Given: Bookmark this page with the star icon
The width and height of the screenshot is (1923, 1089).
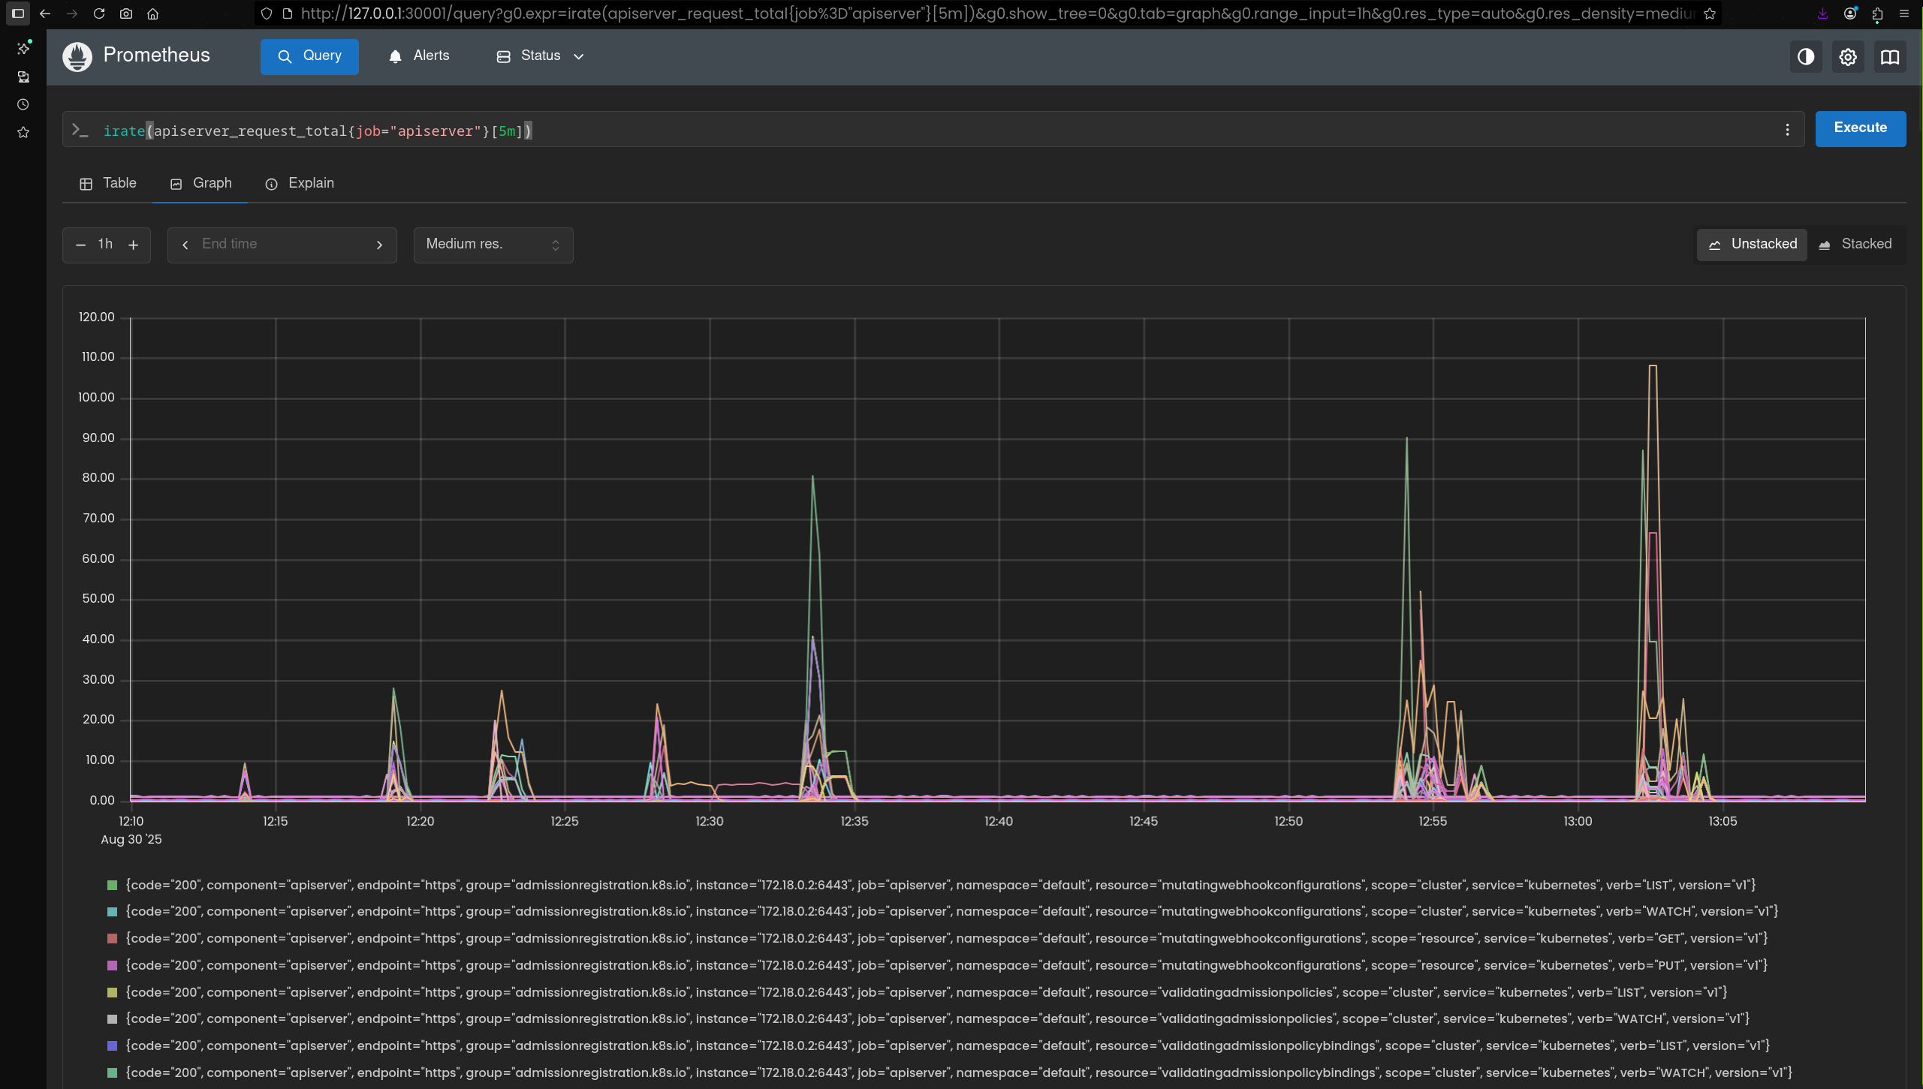Looking at the screenshot, I should pyautogui.click(x=1710, y=14).
